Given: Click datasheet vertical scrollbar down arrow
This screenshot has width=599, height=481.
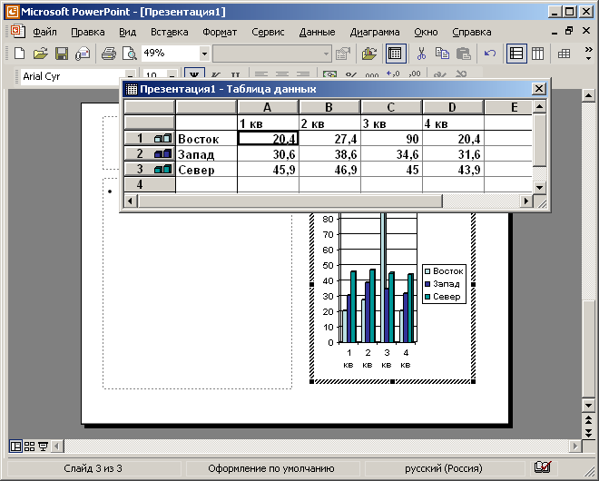Looking at the screenshot, I should pyautogui.click(x=539, y=187).
